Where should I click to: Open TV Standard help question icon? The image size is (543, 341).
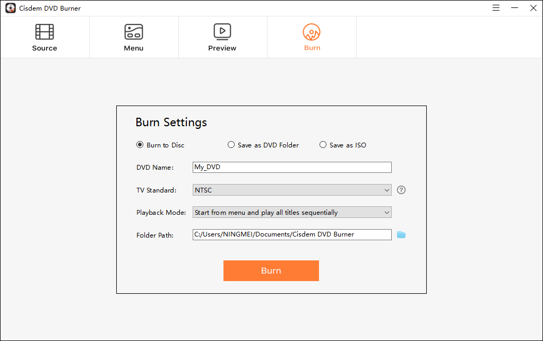[401, 190]
